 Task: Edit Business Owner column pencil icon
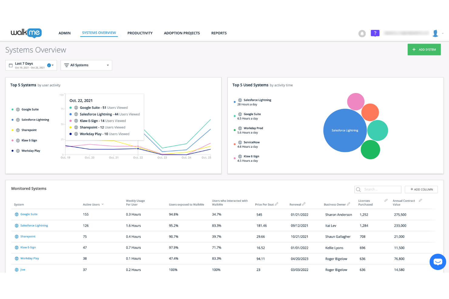349,204
